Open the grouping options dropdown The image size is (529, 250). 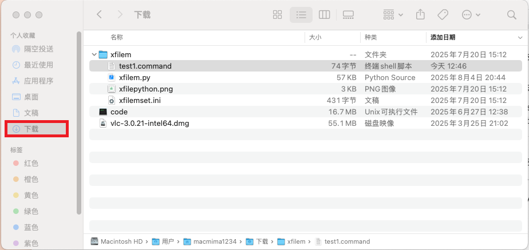coord(393,14)
